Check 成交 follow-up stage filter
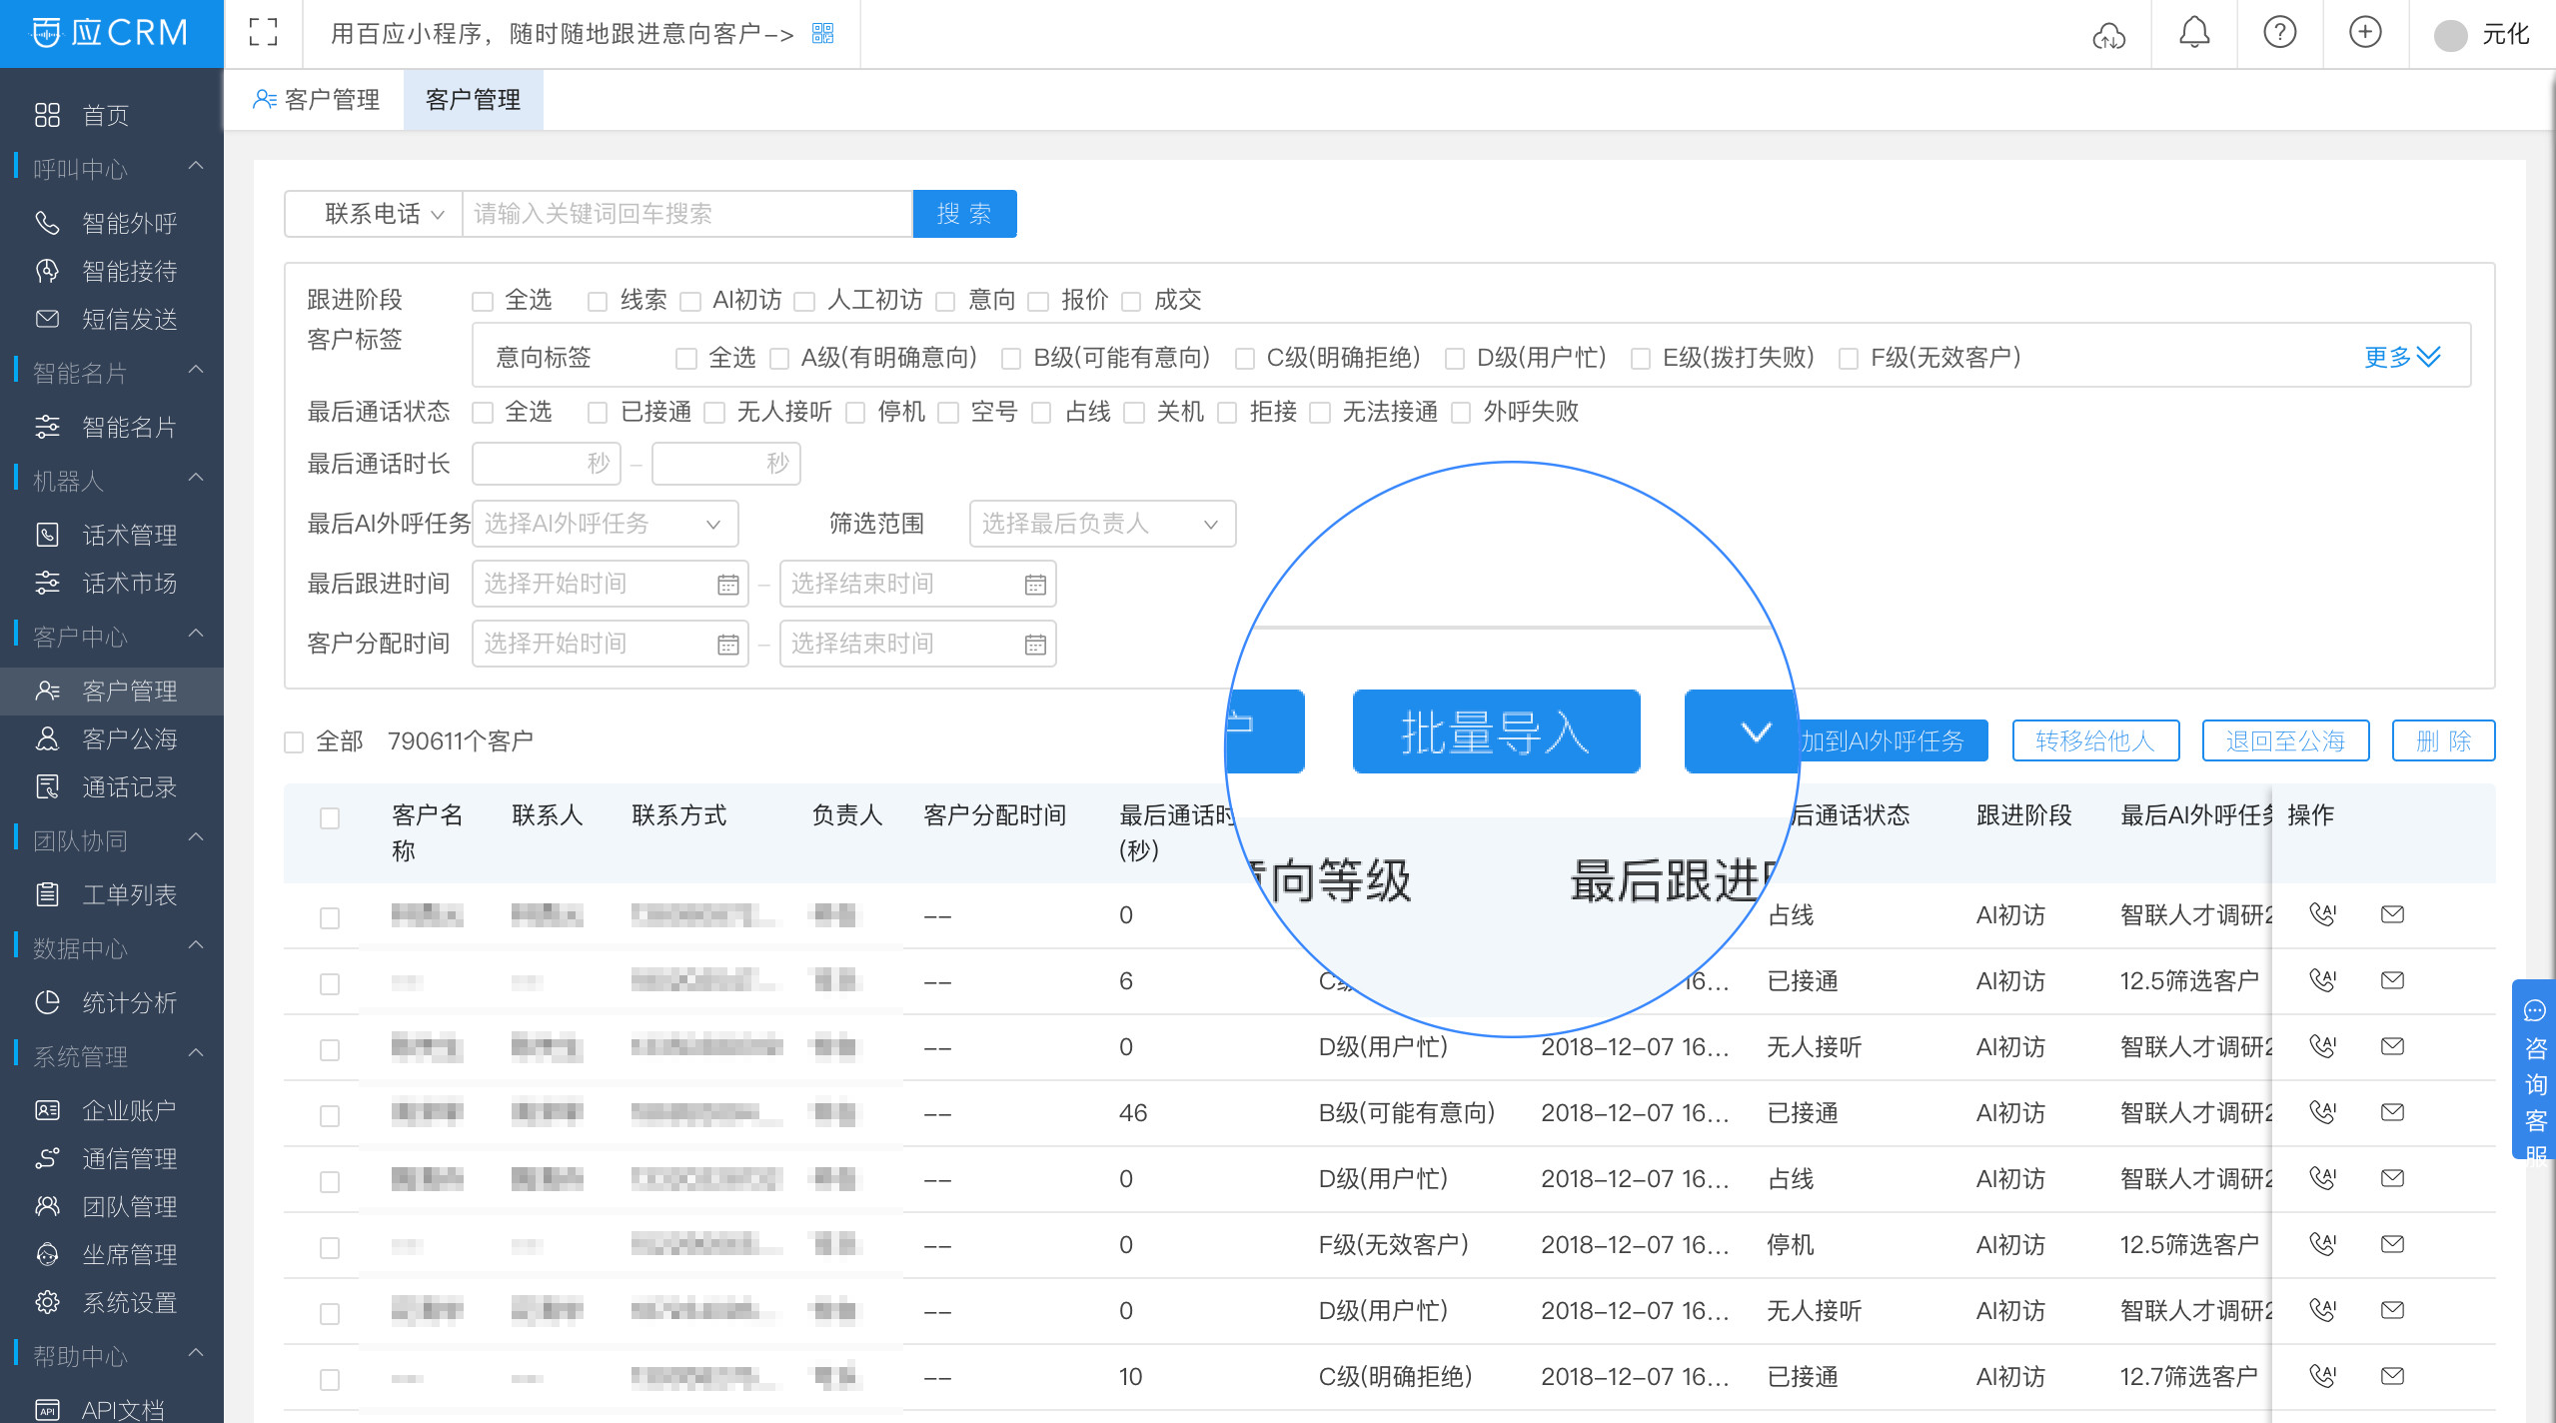 (1131, 301)
